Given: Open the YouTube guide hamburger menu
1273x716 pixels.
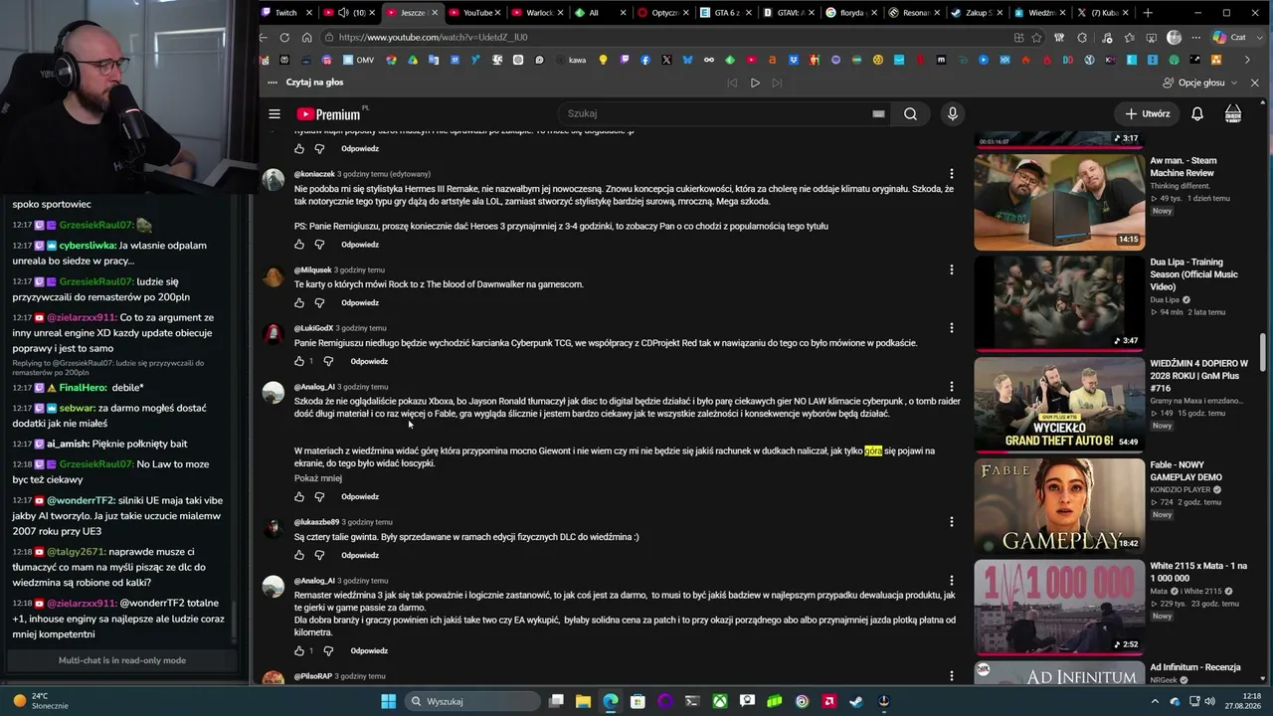Looking at the screenshot, I should (x=274, y=113).
